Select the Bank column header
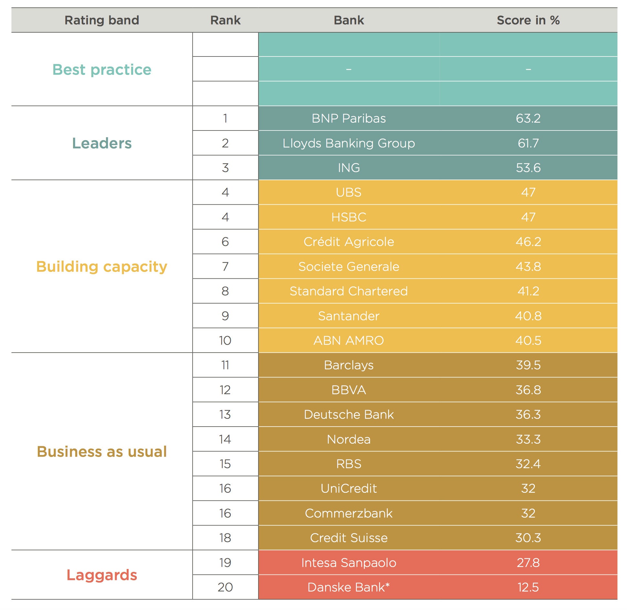This screenshot has height=610, width=627. [349, 20]
